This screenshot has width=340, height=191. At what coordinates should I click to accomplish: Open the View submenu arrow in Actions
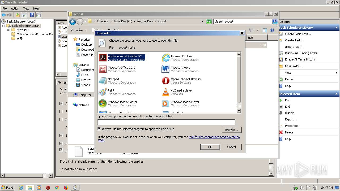(337, 73)
